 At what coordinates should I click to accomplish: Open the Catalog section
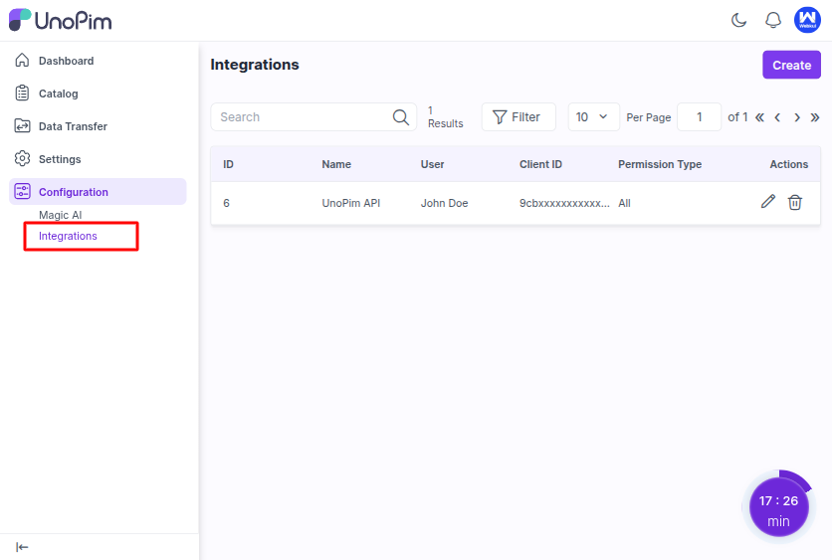58,93
